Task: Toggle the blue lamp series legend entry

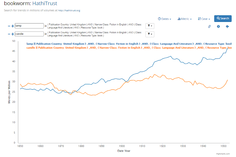Action: [129, 44]
